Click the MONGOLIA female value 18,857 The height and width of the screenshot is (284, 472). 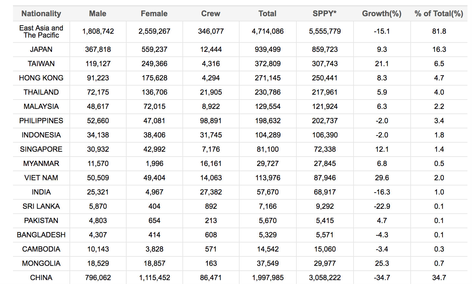coord(154,263)
